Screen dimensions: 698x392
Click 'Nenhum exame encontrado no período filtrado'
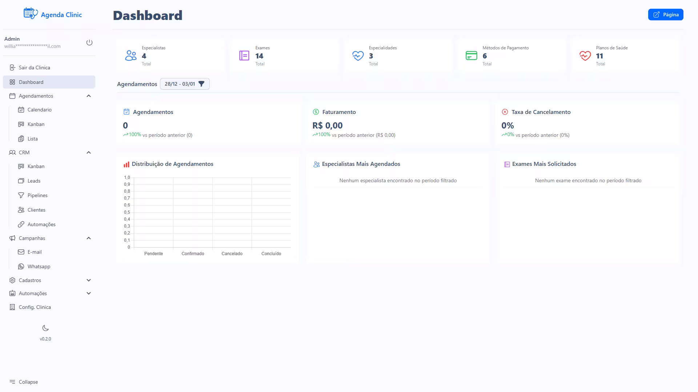click(x=588, y=180)
